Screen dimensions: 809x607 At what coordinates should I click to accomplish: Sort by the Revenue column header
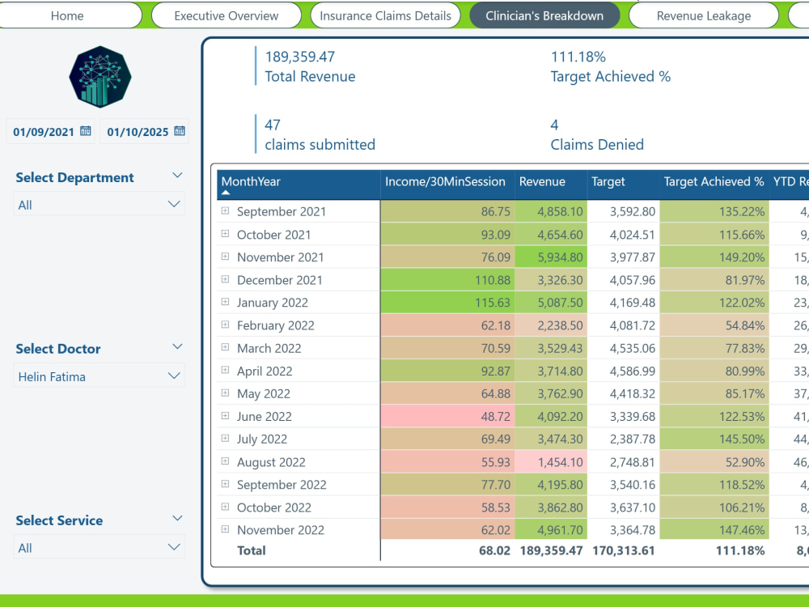[x=550, y=184]
